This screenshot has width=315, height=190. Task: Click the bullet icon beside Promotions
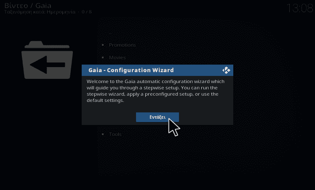pyautogui.click(x=103, y=45)
